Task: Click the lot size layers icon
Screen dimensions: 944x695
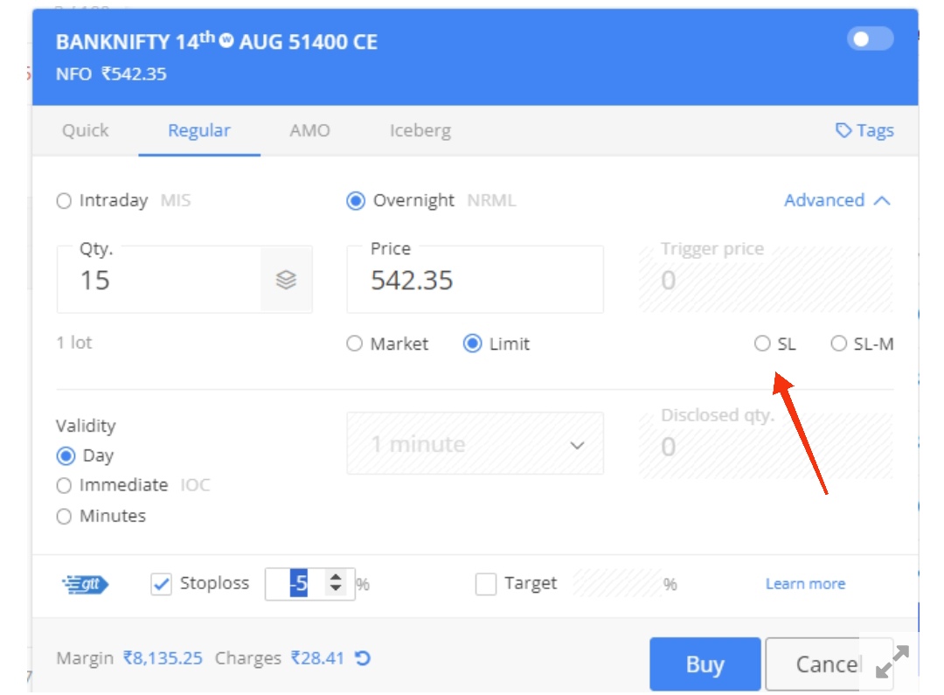Action: [x=286, y=280]
